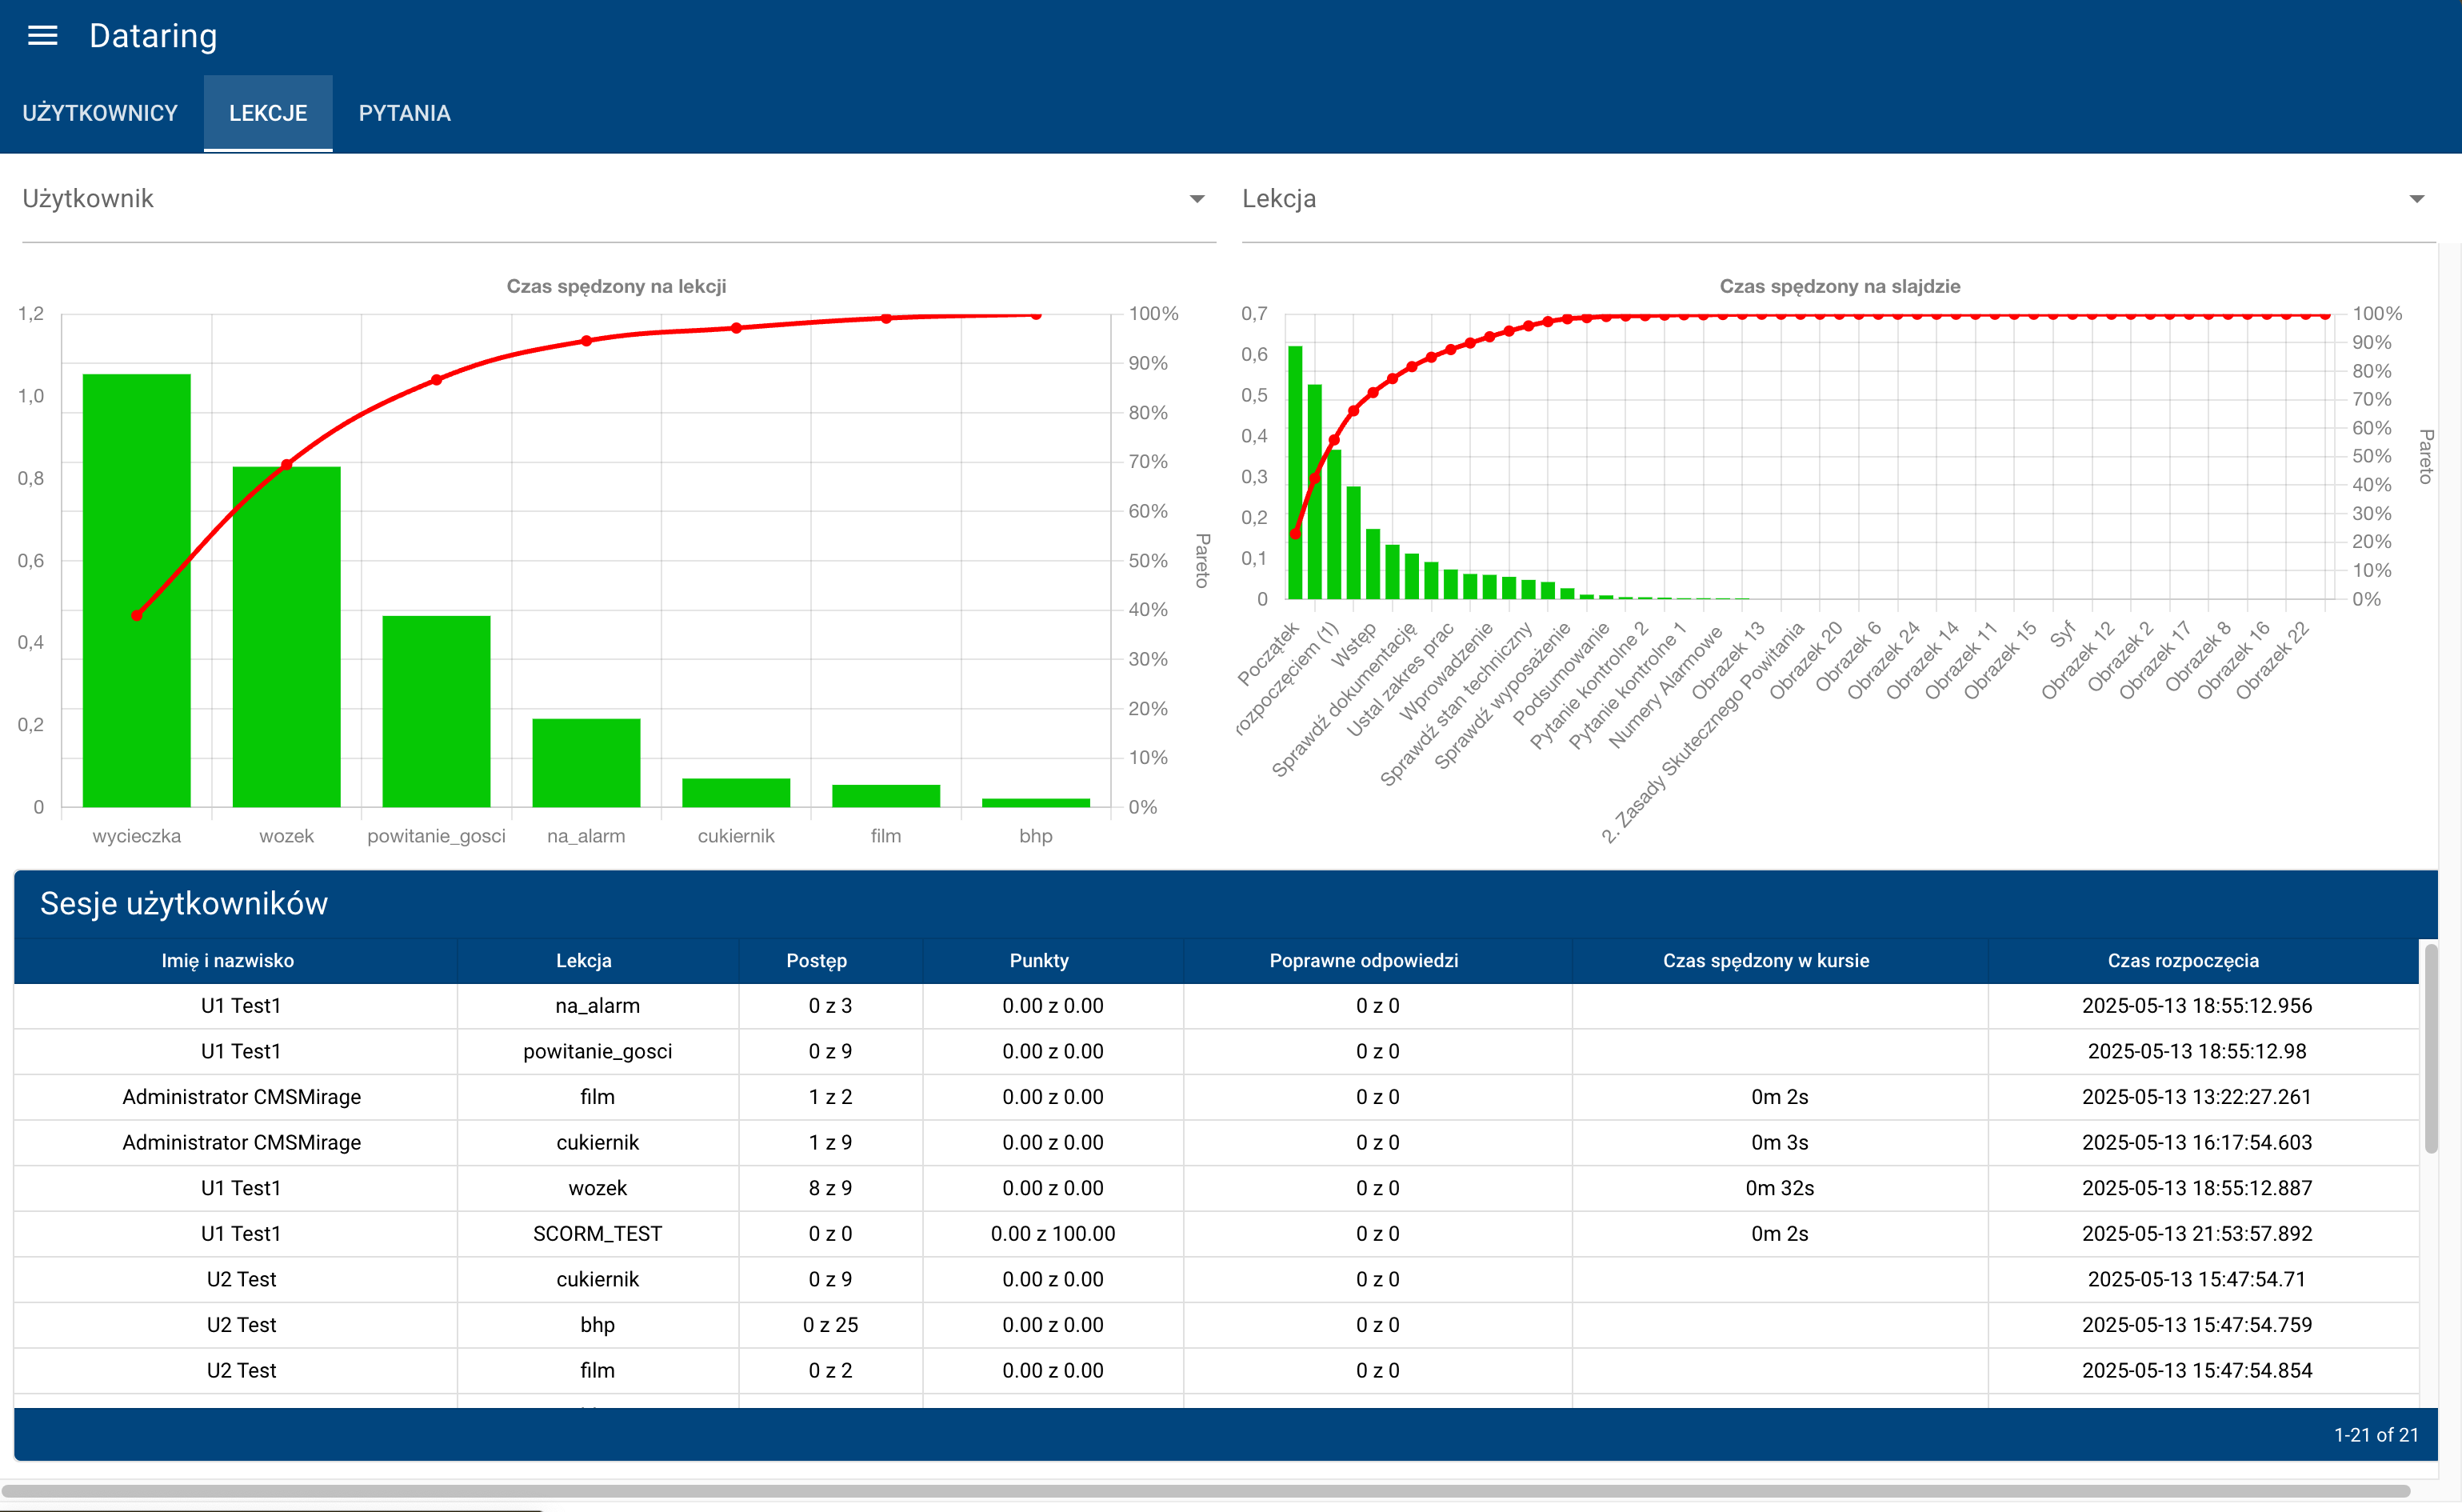Click red Pareto point above cukiernik
2462x1512 pixels.
[736, 328]
